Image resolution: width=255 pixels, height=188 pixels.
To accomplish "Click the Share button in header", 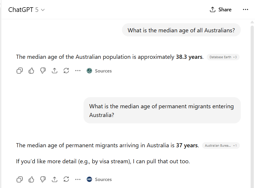I will [221, 10].
